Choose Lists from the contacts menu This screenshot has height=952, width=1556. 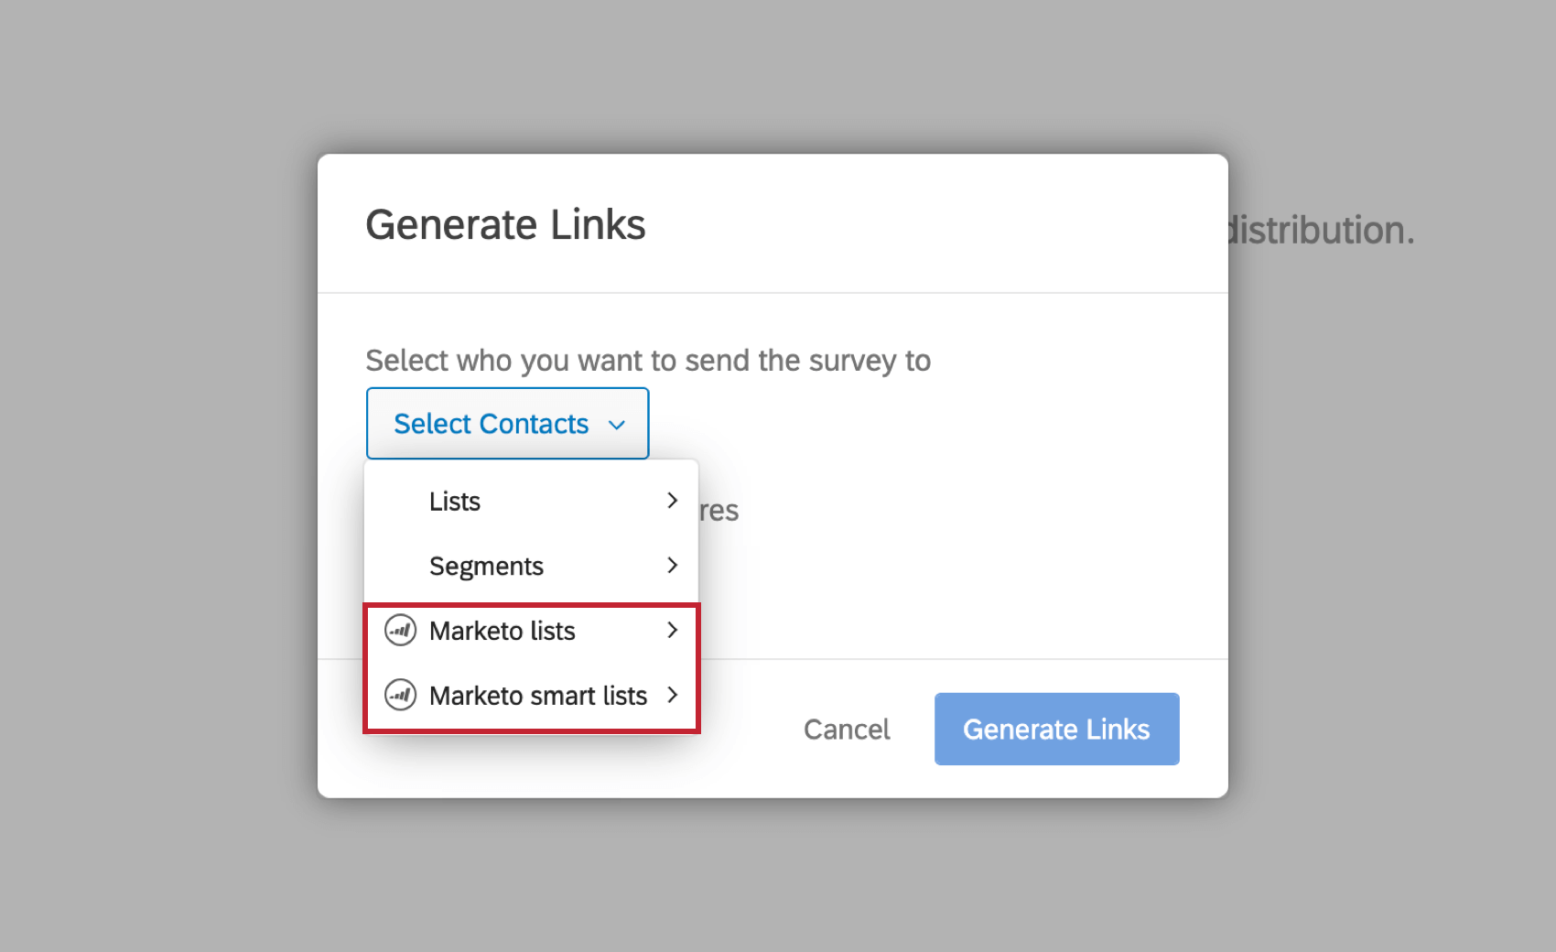[454, 501]
